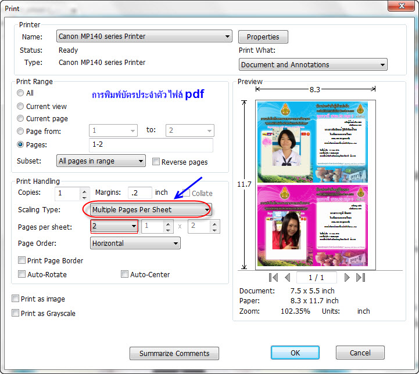Toggle Print Page Border option
Viewport: 419px width, 374px height.
tap(22, 261)
